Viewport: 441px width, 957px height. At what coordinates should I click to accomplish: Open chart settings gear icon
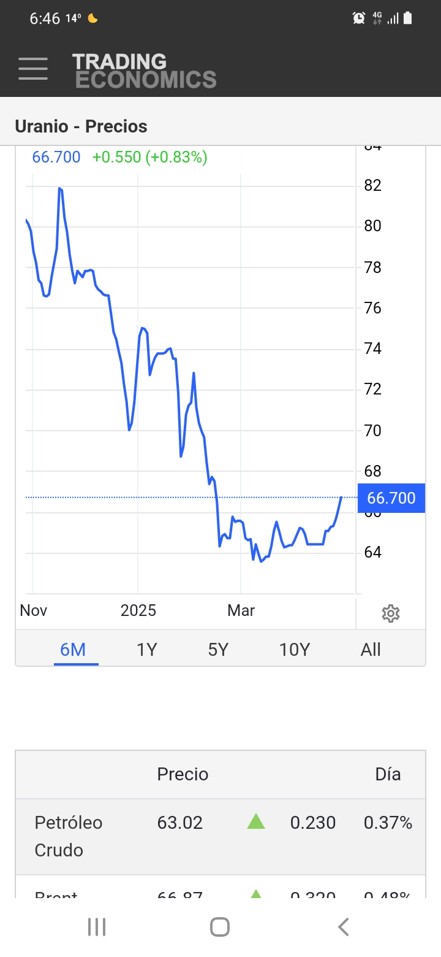pyautogui.click(x=390, y=613)
